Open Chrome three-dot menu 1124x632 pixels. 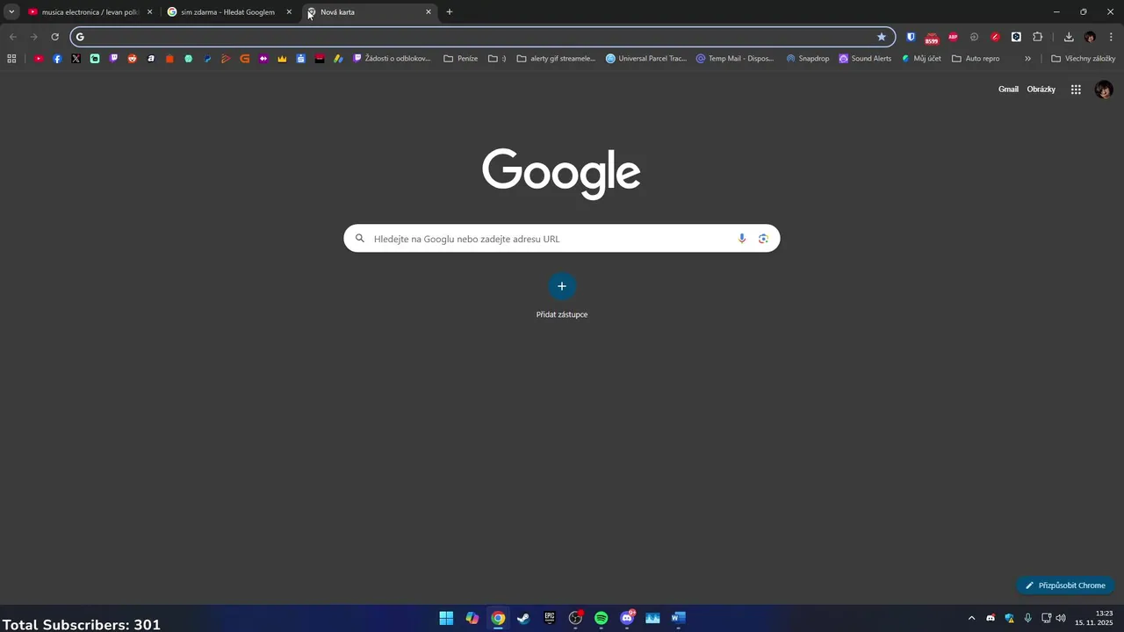point(1111,37)
